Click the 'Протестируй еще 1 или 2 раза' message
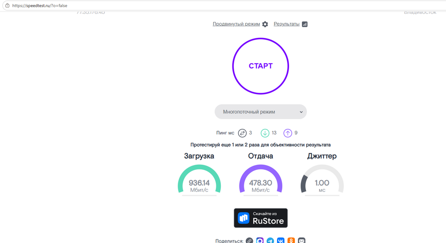The image size is (446, 243). click(260, 145)
